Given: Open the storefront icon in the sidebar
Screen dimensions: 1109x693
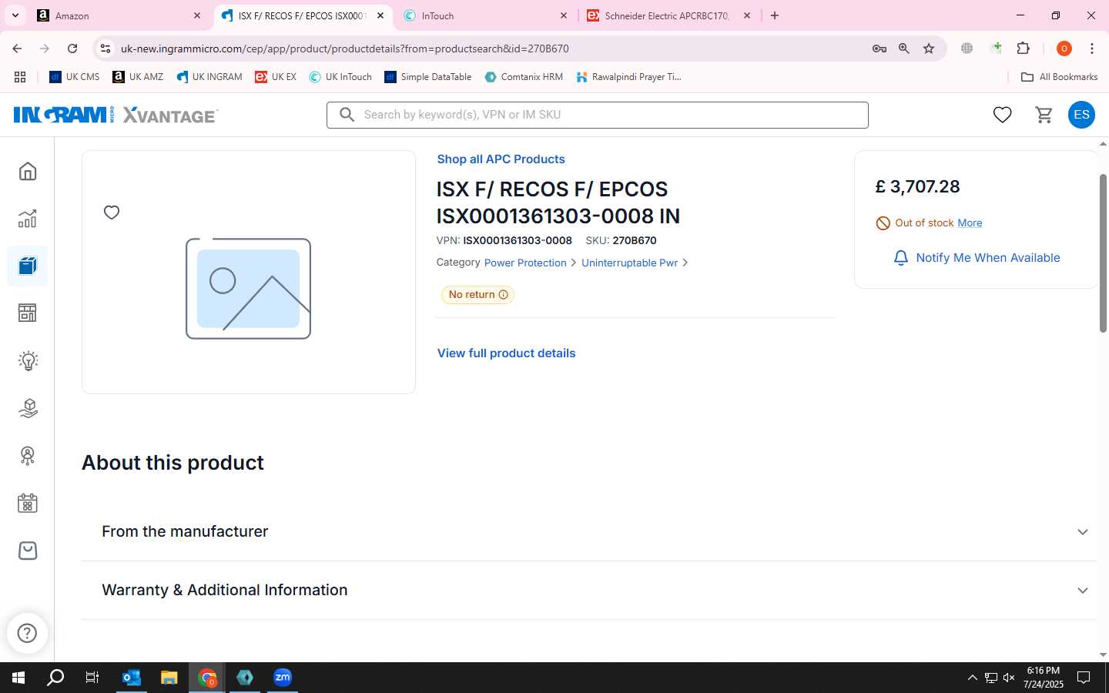Looking at the screenshot, I should point(28,313).
